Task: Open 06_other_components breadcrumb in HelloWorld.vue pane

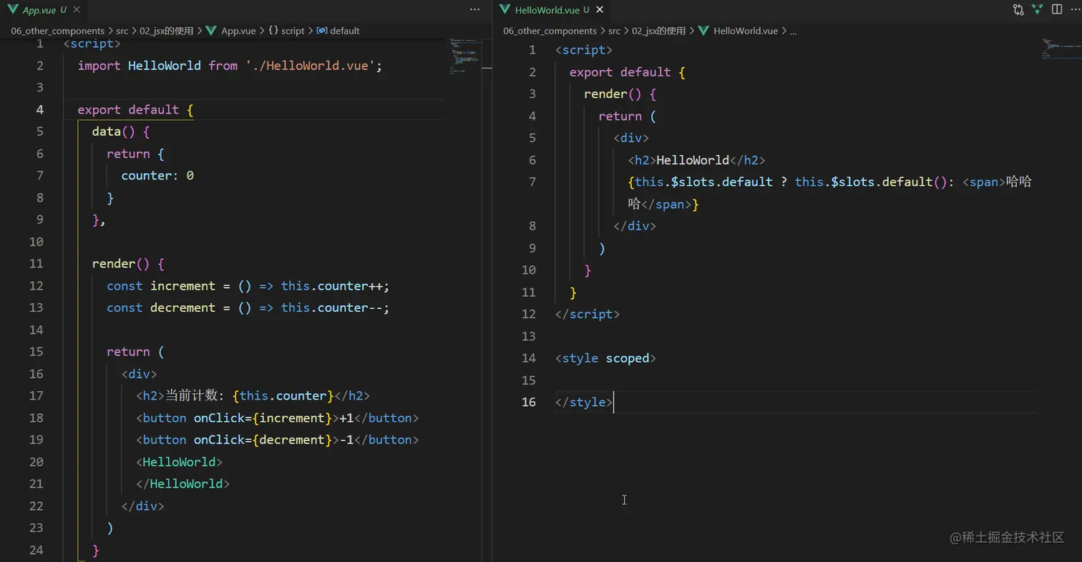Action: point(550,31)
